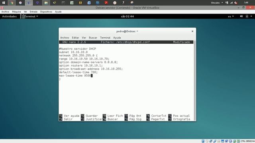Open the terminal Editar menu
Viewport: 255px width, 143px height.
[x=75, y=38]
